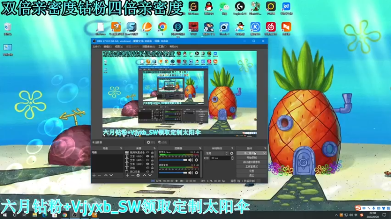Expand the dropdown arrow beside 停止推流
Screen dimensions: 391x219
[x=264, y=153]
